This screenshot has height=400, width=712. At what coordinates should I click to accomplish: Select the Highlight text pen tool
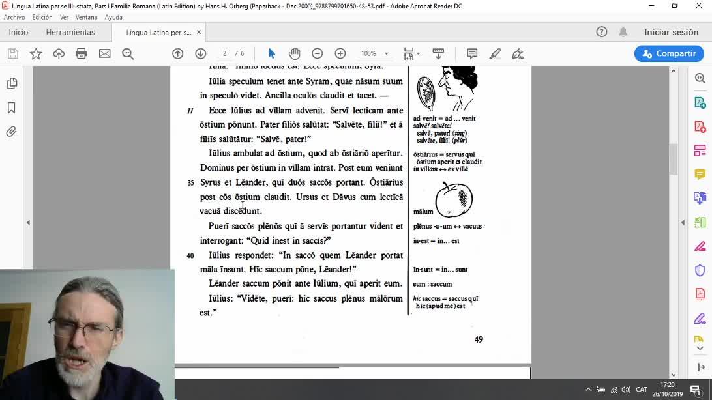[x=495, y=53]
